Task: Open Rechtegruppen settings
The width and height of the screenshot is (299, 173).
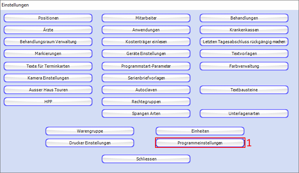Action: (146, 102)
